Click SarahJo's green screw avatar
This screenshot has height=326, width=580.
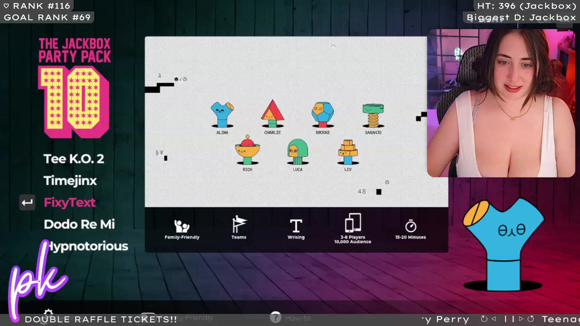pyautogui.click(x=373, y=115)
